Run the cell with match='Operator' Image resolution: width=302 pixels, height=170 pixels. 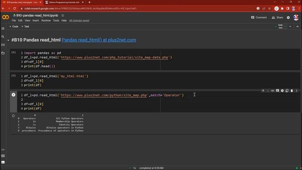(x=14, y=94)
